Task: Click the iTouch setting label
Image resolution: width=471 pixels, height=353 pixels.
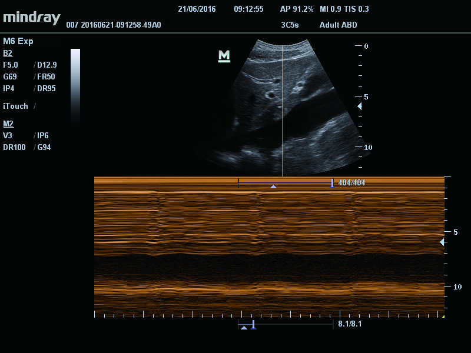Action: click(x=16, y=106)
